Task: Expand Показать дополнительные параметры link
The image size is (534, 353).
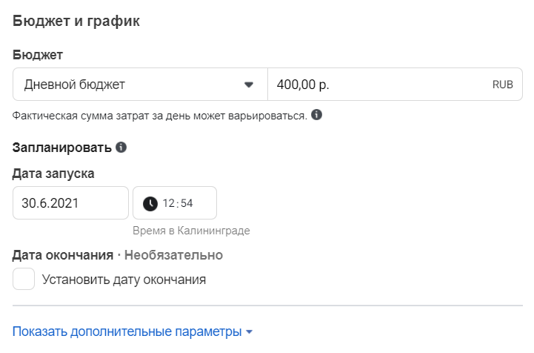Action: coord(133,331)
